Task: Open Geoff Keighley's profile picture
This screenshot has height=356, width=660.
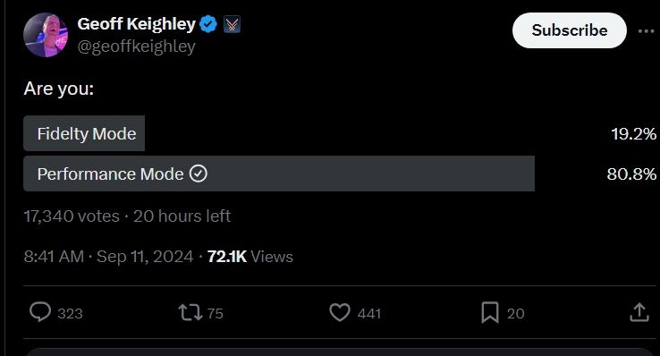Action: click(46, 35)
